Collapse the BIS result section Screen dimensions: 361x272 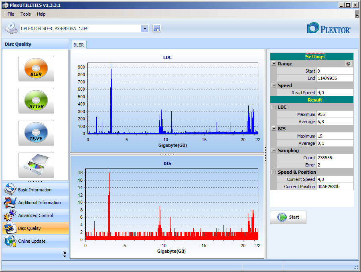pyautogui.click(x=274, y=128)
